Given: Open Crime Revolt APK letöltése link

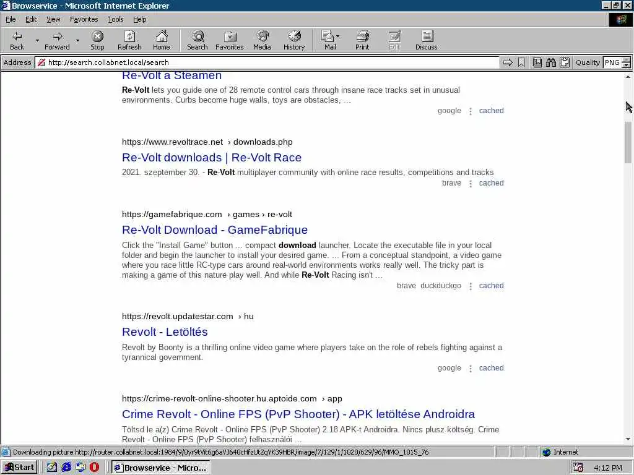Looking at the screenshot, I should (x=298, y=414).
